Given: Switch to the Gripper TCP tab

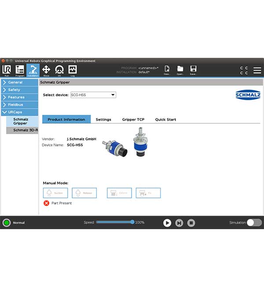Looking at the screenshot, I should [133, 120].
